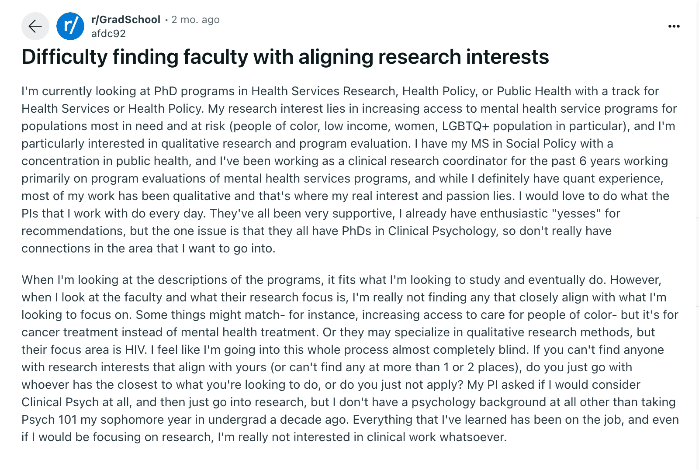This screenshot has width=699, height=470.
Task: Open the three-dot post options menu
Action: click(x=674, y=26)
